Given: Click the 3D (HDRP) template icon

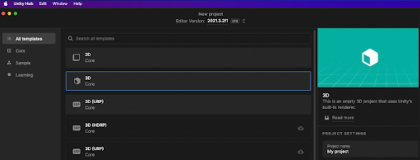Looking at the screenshot, I should coord(76,128).
